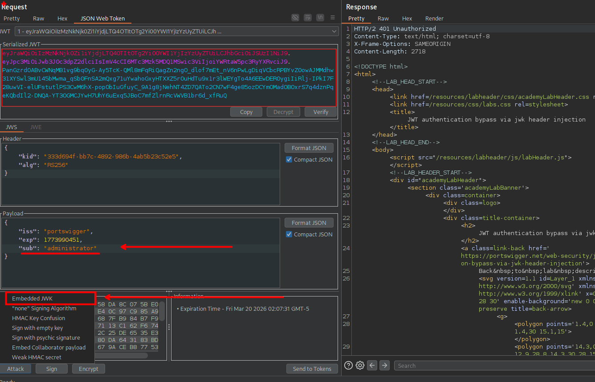Click the Send to Tokens button
The image size is (595, 382).
point(312,369)
